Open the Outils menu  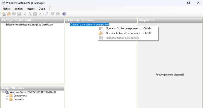coord(42,9)
